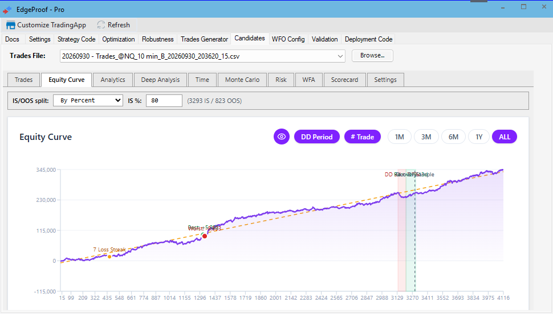
Task: Open the Trades File dropdown
Action: click(x=202, y=56)
